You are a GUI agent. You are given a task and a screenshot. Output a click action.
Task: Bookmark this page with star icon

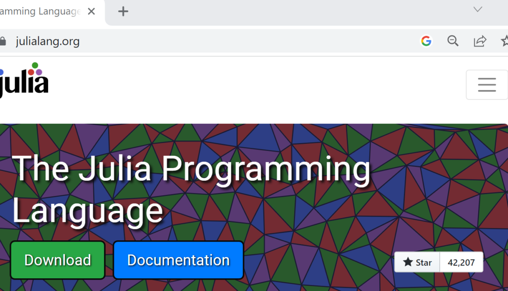[x=504, y=41]
